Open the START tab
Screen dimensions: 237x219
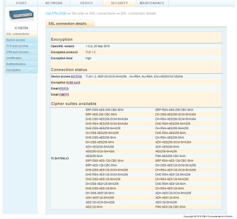(x=21, y=3)
